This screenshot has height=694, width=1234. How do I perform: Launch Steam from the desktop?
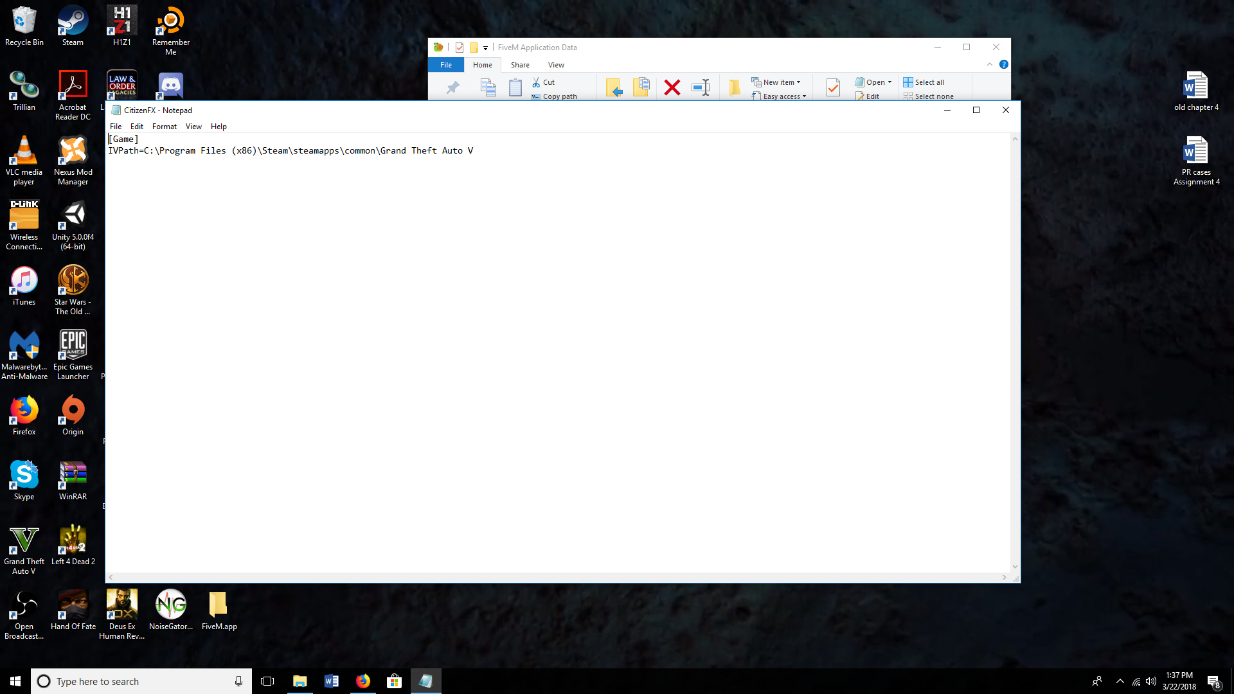73,26
